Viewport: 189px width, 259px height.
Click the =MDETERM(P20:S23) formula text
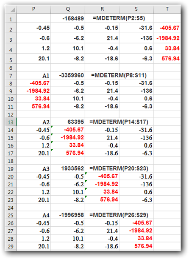[x=119, y=168]
